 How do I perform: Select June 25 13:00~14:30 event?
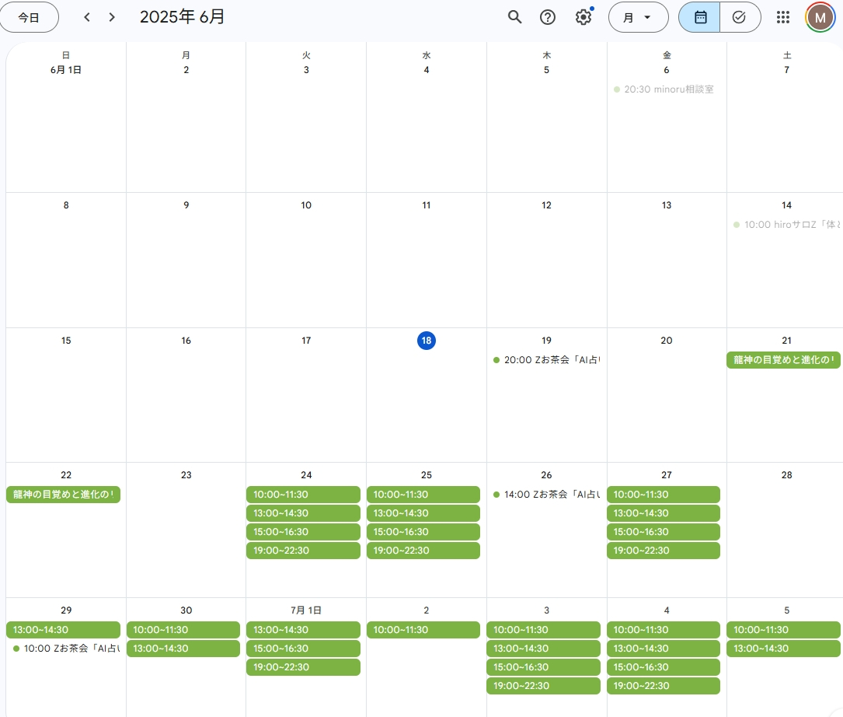pyautogui.click(x=423, y=513)
